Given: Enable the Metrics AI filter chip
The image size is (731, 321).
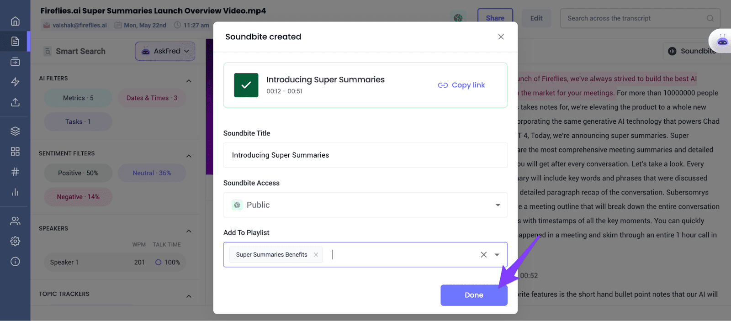Looking at the screenshot, I should [x=78, y=98].
